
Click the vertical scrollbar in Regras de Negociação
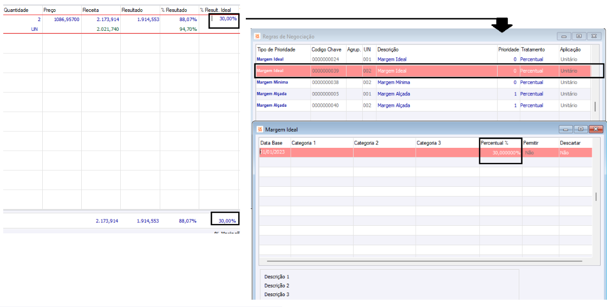tap(595, 107)
